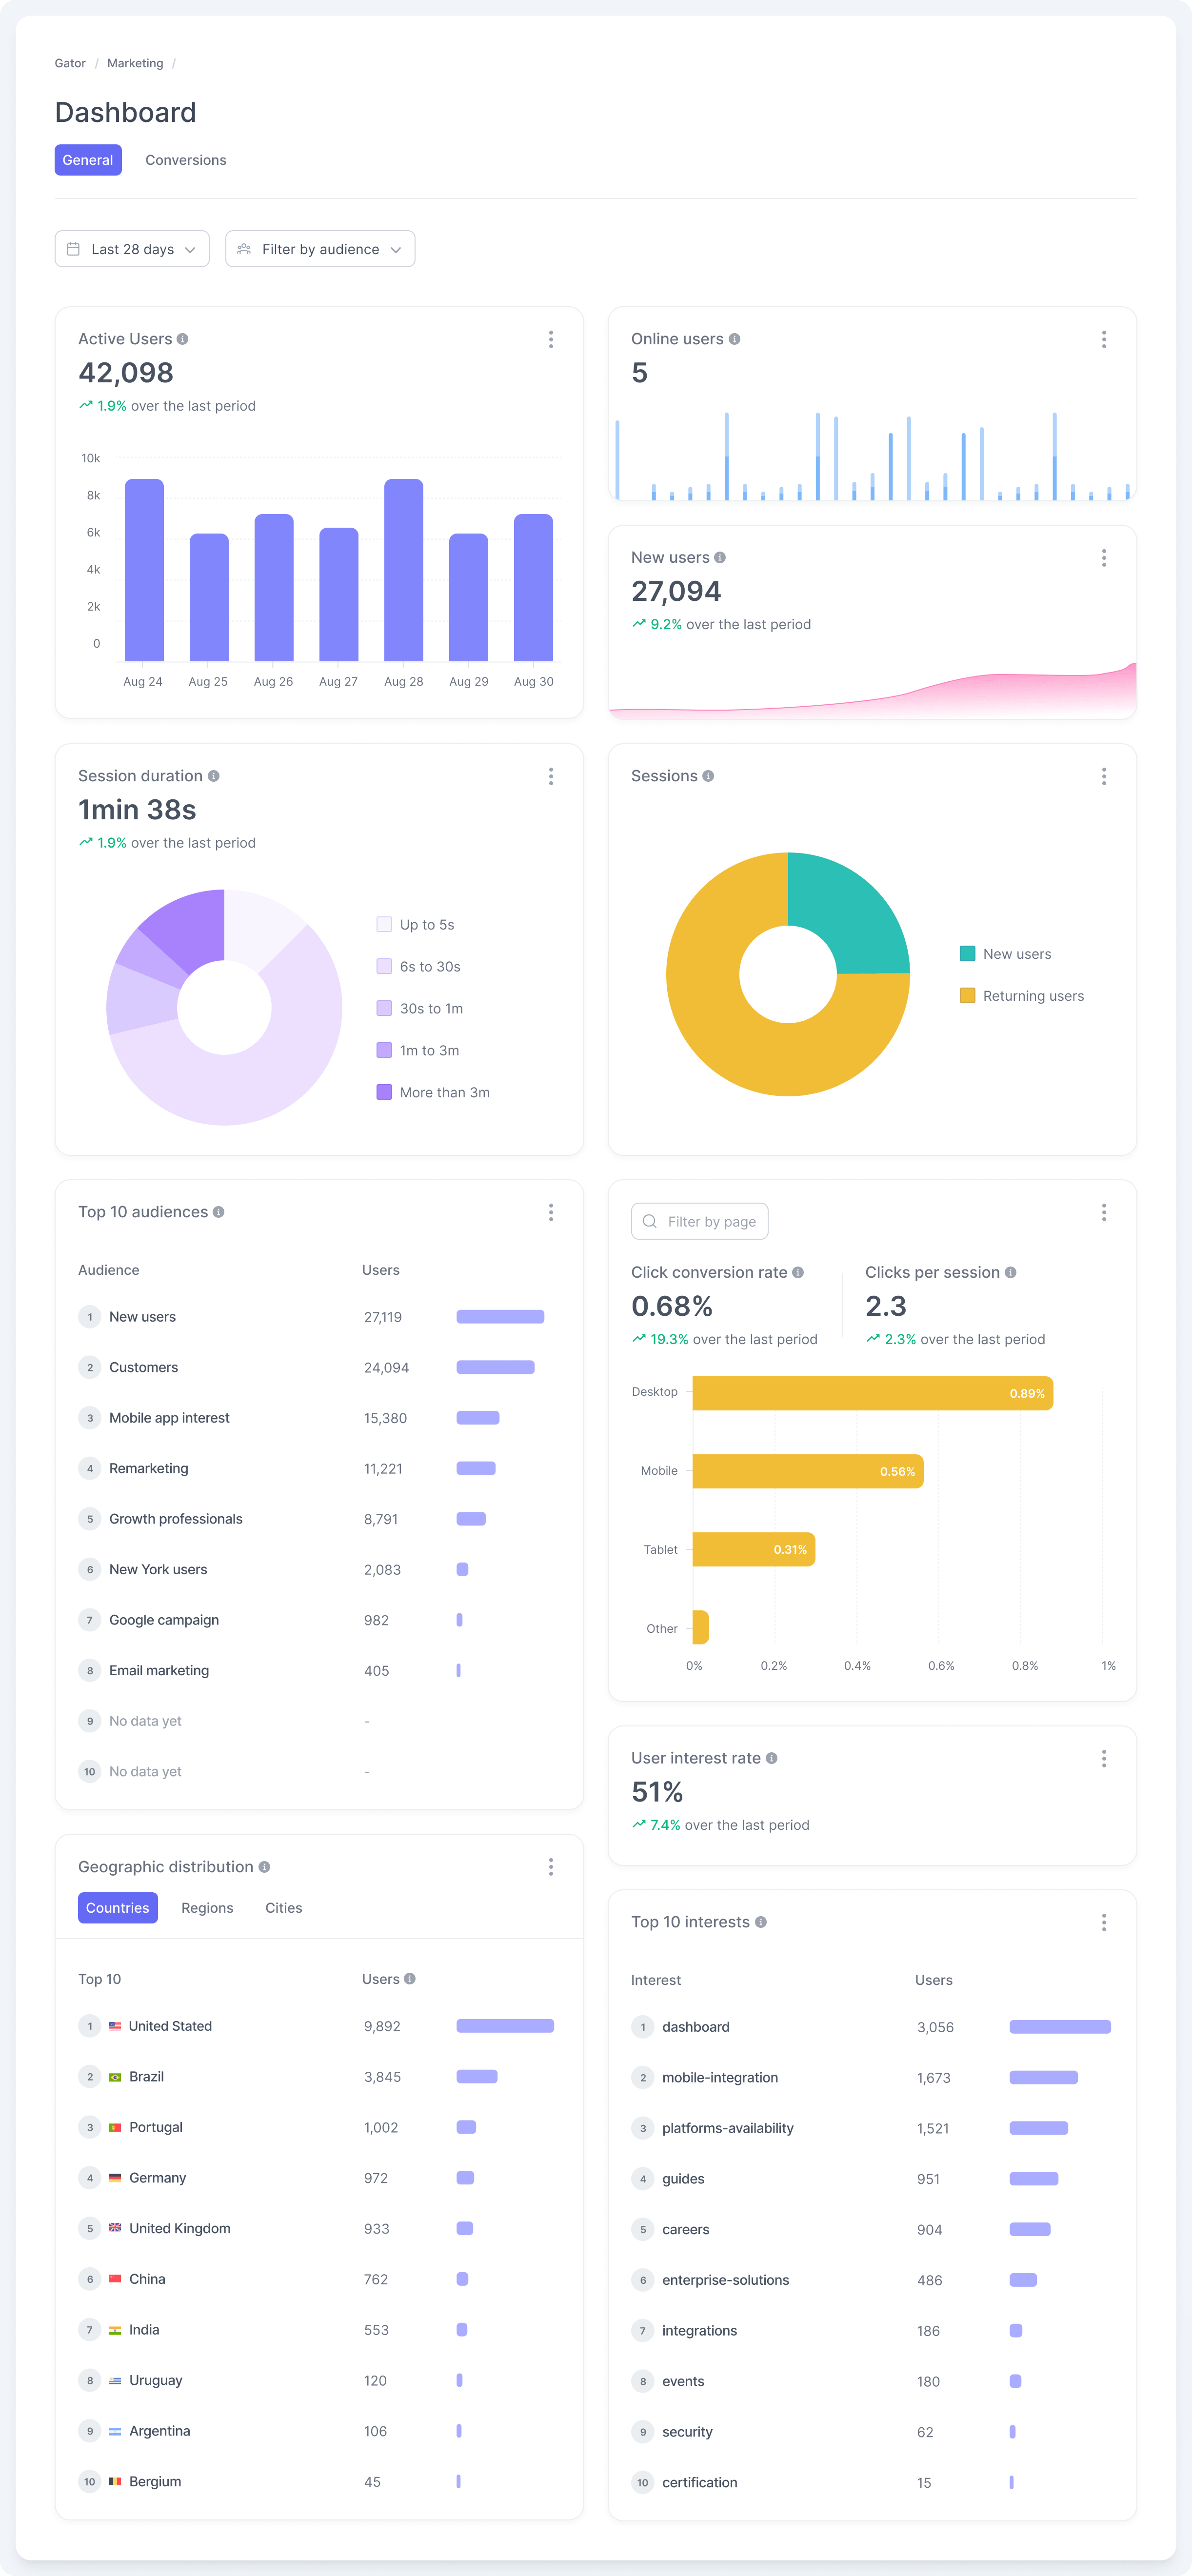Screen dimensions: 1192x2576
Task: Select Countries tab in Geographic distribution
Action: pos(118,1908)
